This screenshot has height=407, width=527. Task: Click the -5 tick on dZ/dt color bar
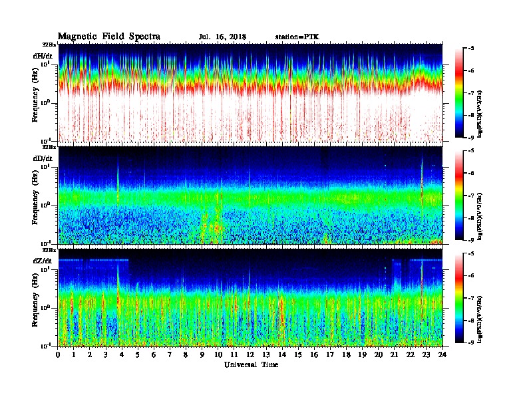[471, 253]
